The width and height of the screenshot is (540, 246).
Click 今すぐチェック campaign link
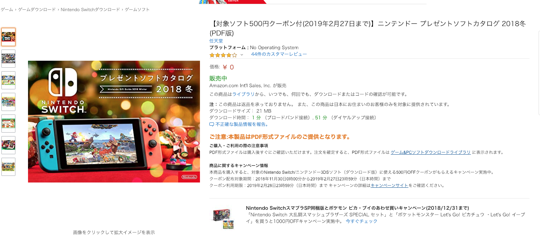(x=361, y=221)
